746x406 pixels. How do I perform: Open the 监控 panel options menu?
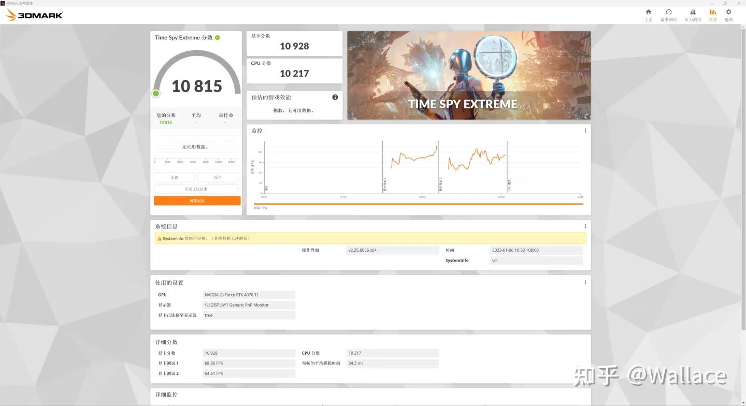[x=585, y=130]
